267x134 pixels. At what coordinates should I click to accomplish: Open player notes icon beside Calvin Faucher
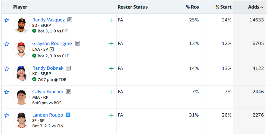tap(69, 92)
